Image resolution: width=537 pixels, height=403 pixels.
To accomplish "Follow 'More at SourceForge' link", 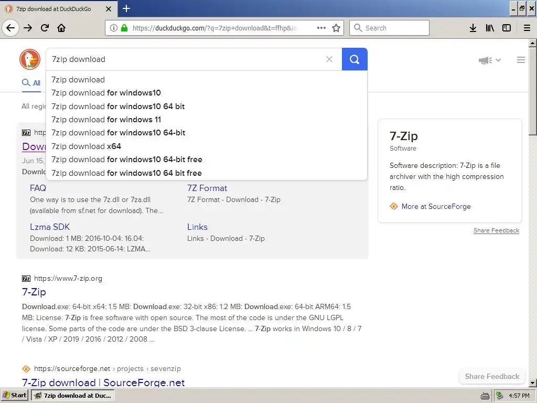I will coord(436,206).
